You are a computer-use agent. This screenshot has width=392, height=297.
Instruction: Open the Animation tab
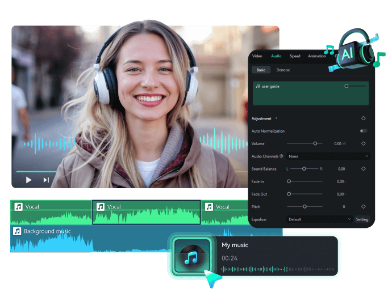click(x=316, y=56)
